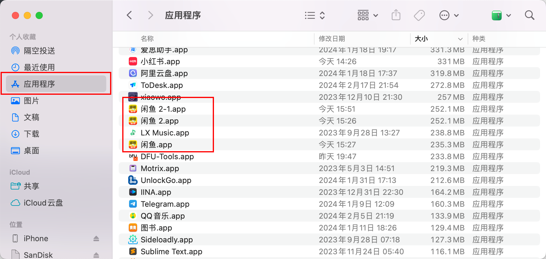Click the search magnifier icon
546x259 pixels.
pos(529,15)
